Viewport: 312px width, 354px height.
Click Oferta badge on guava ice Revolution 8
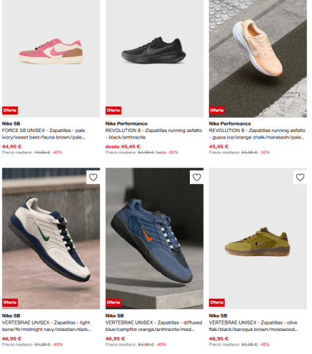point(217,110)
